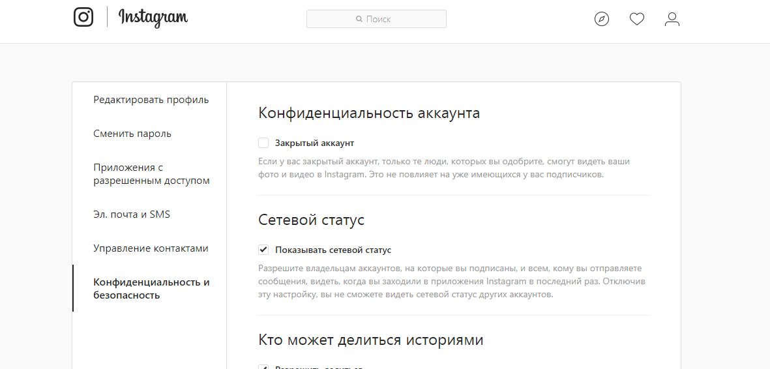
Task: Click the description starting Если у вас закрытый аккаунт
Action: click(444, 168)
